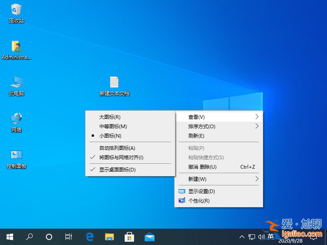
Task: Launch the Mail app from the taskbar
Action: coord(149,236)
